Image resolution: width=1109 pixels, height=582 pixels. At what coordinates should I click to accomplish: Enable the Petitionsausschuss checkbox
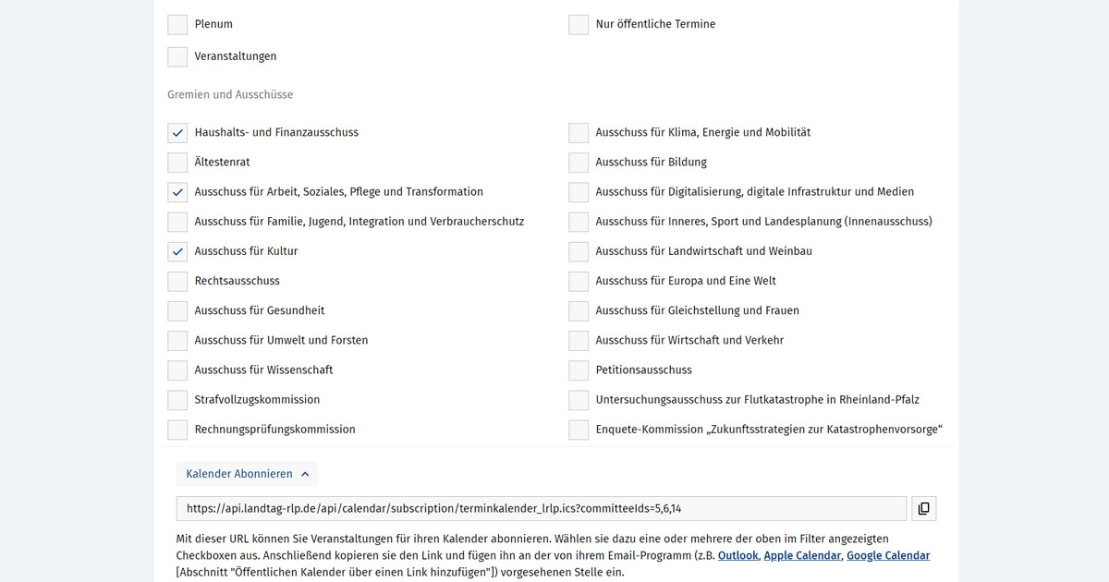(578, 370)
